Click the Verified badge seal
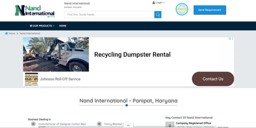This screenshot has width=256, height=128. (182, 9)
